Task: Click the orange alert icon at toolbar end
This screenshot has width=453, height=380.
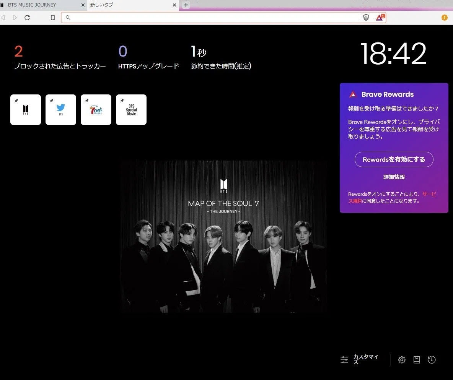Action: [x=444, y=18]
